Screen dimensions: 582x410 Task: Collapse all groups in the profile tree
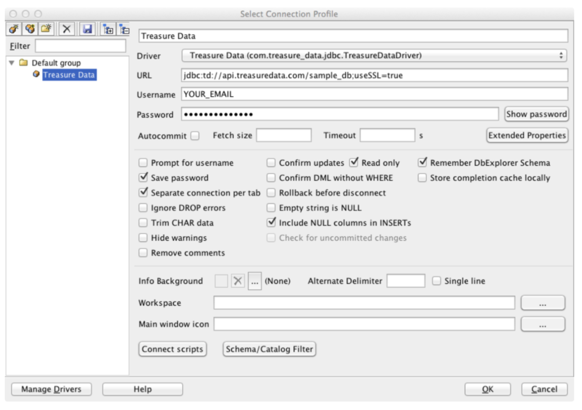[124, 29]
